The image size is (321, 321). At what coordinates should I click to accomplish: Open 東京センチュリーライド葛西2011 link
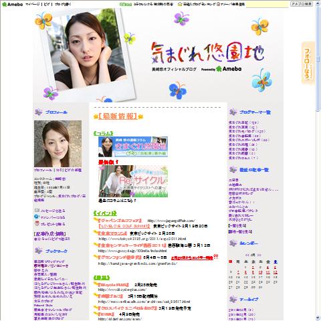132,245
